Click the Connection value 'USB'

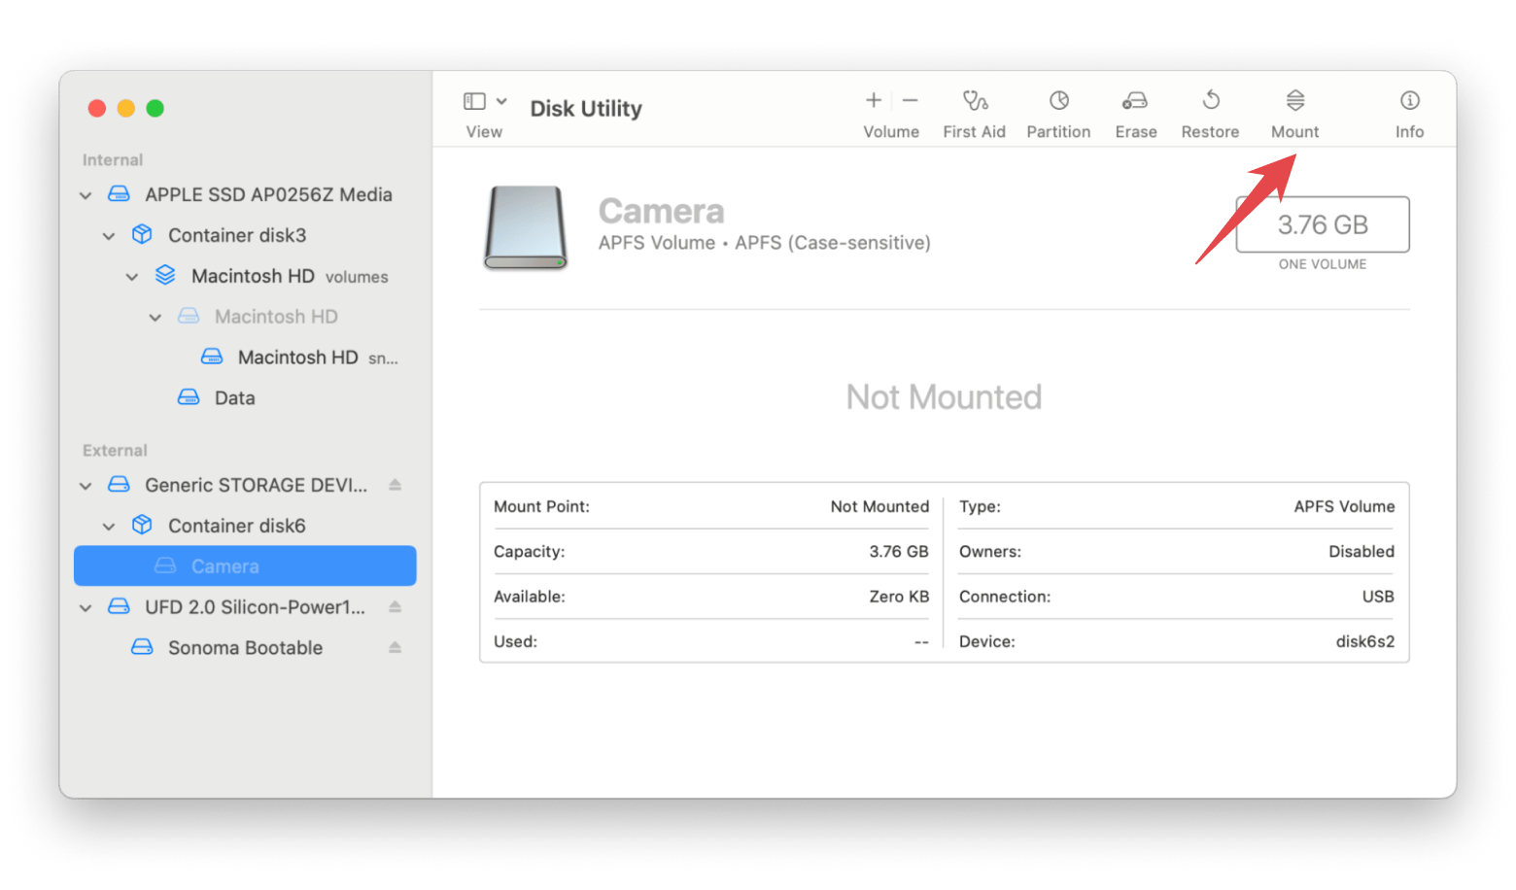click(x=1378, y=597)
